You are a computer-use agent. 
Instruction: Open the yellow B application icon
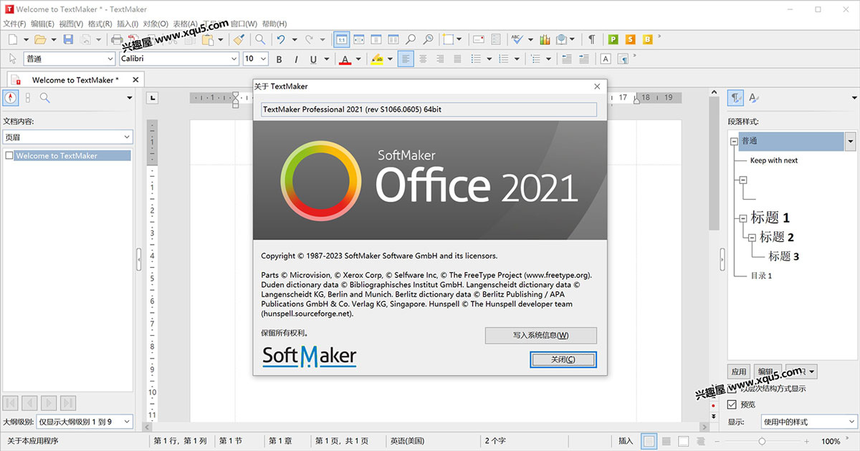tap(648, 39)
